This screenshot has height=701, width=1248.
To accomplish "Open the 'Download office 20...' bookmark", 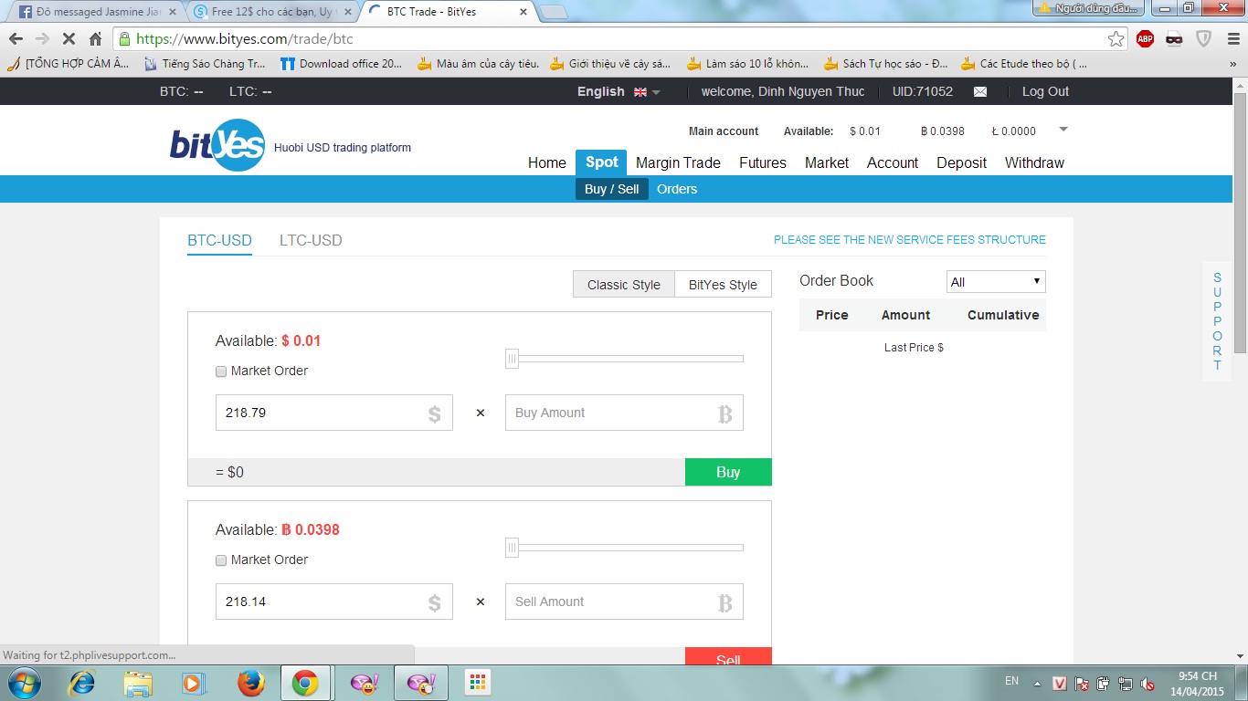I will click(342, 64).
